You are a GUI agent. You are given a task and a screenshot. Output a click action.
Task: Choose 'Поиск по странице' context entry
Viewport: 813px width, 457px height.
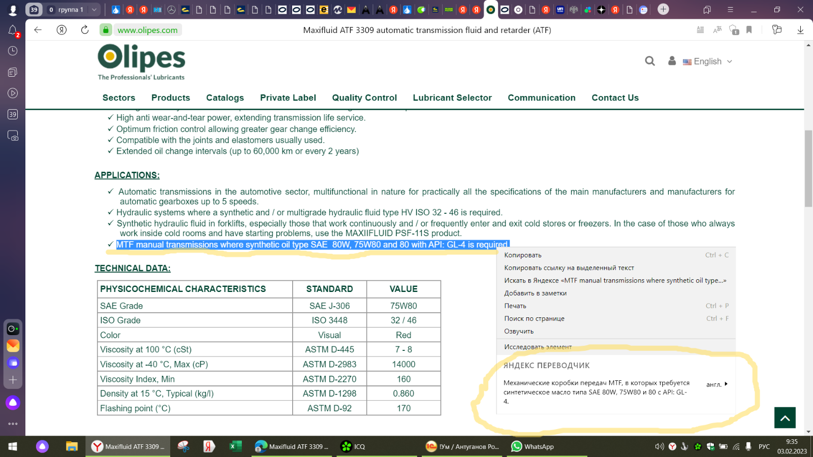pos(616,318)
